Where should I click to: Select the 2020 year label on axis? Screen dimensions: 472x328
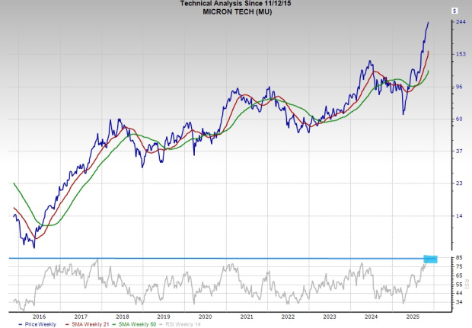point(205,315)
